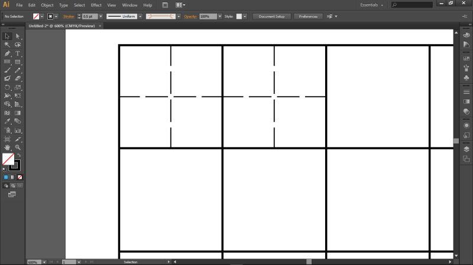Choose the Rectangle shape tool
The height and width of the screenshot is (265, 473).
[x=18, y=62]
